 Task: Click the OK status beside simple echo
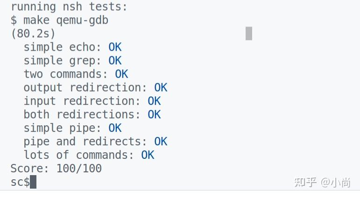click(x=115, y=48)
